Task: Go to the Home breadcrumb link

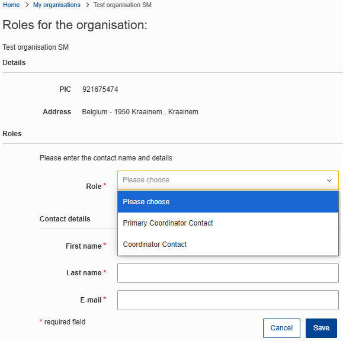Action: pos(11,5)
